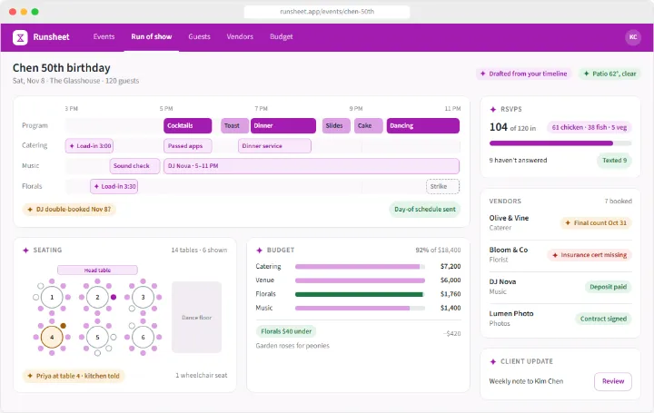Click the 14 tables · 6 shown text

point(199,250)
